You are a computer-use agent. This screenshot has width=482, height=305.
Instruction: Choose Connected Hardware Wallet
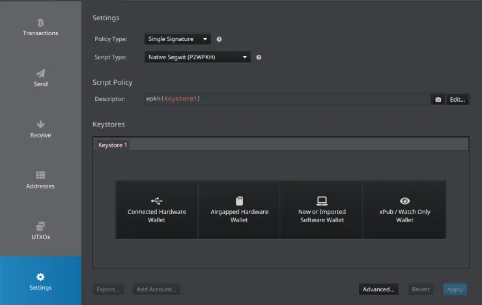[157, 210]
